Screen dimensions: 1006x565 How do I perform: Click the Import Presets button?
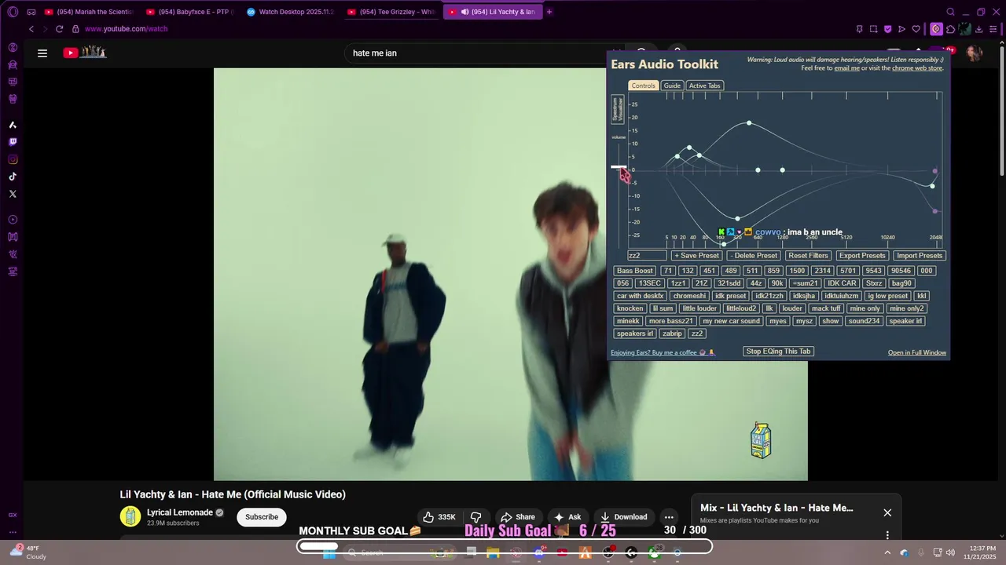920,256
